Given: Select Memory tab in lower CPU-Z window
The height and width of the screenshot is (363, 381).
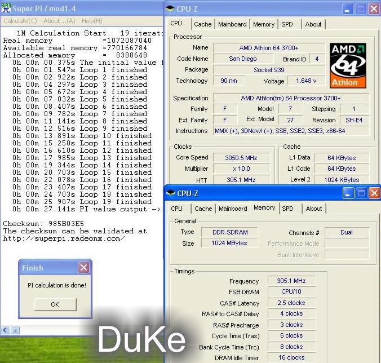Looking at the screenshot, I should [x=264, y=208].
